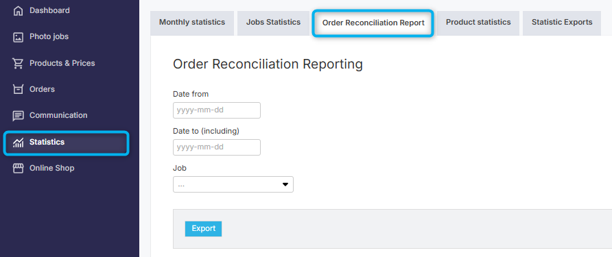
Task: Open the Communication section
Action: click(x=58, y=115)
